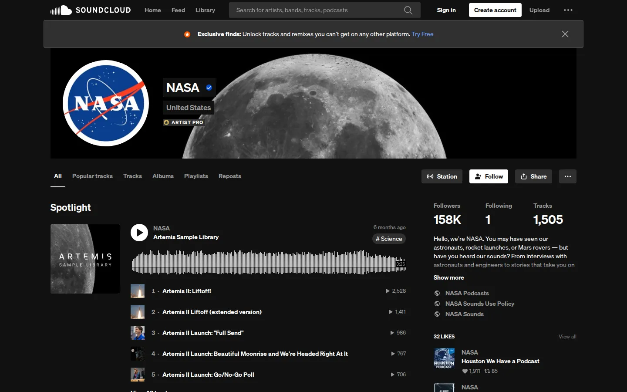Click globe icon beside NASA Sounds
Viewport: 627px width, 392px height.
(x=437, y=314)
